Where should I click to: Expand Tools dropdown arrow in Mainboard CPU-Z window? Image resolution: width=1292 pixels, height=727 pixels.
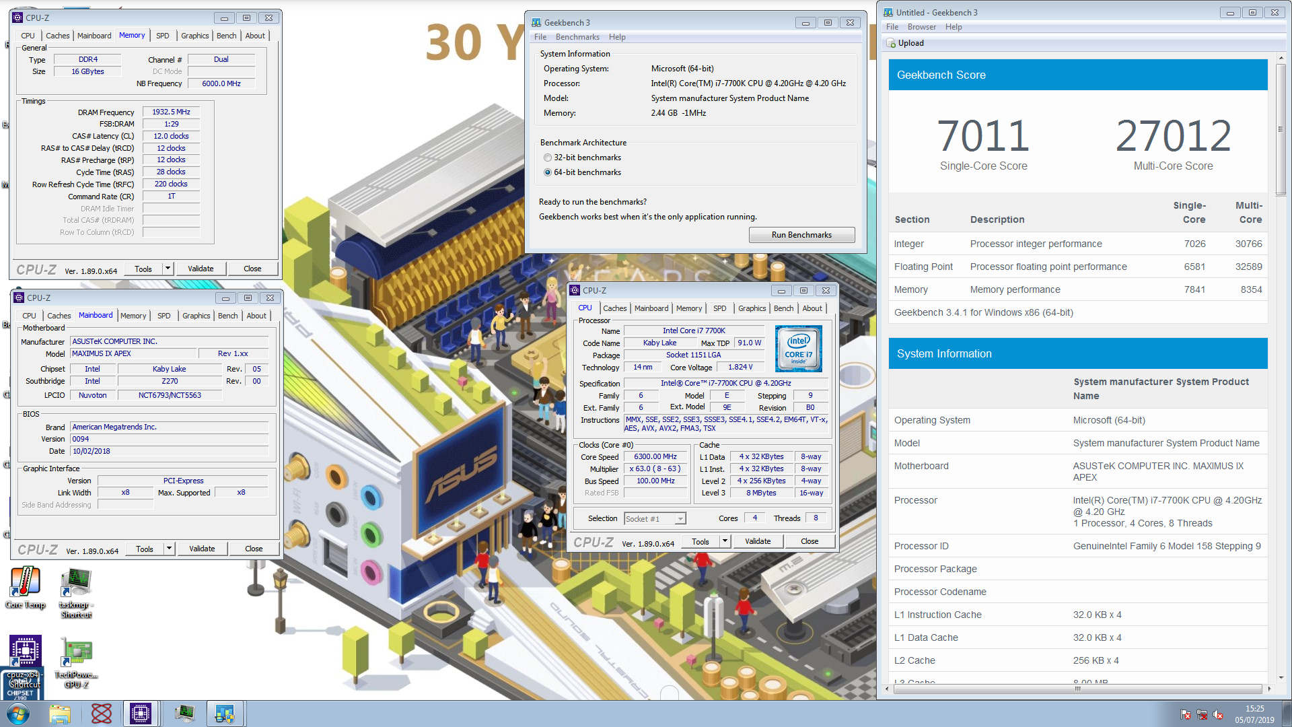click(170, 549)
